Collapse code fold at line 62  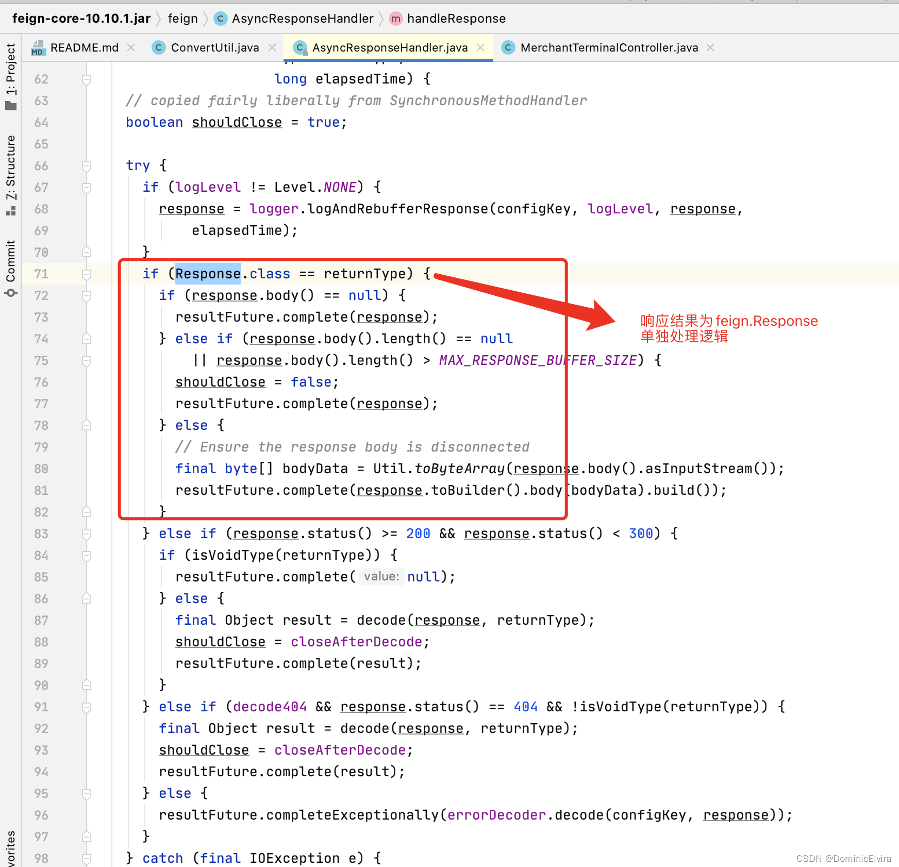point(87,79)
